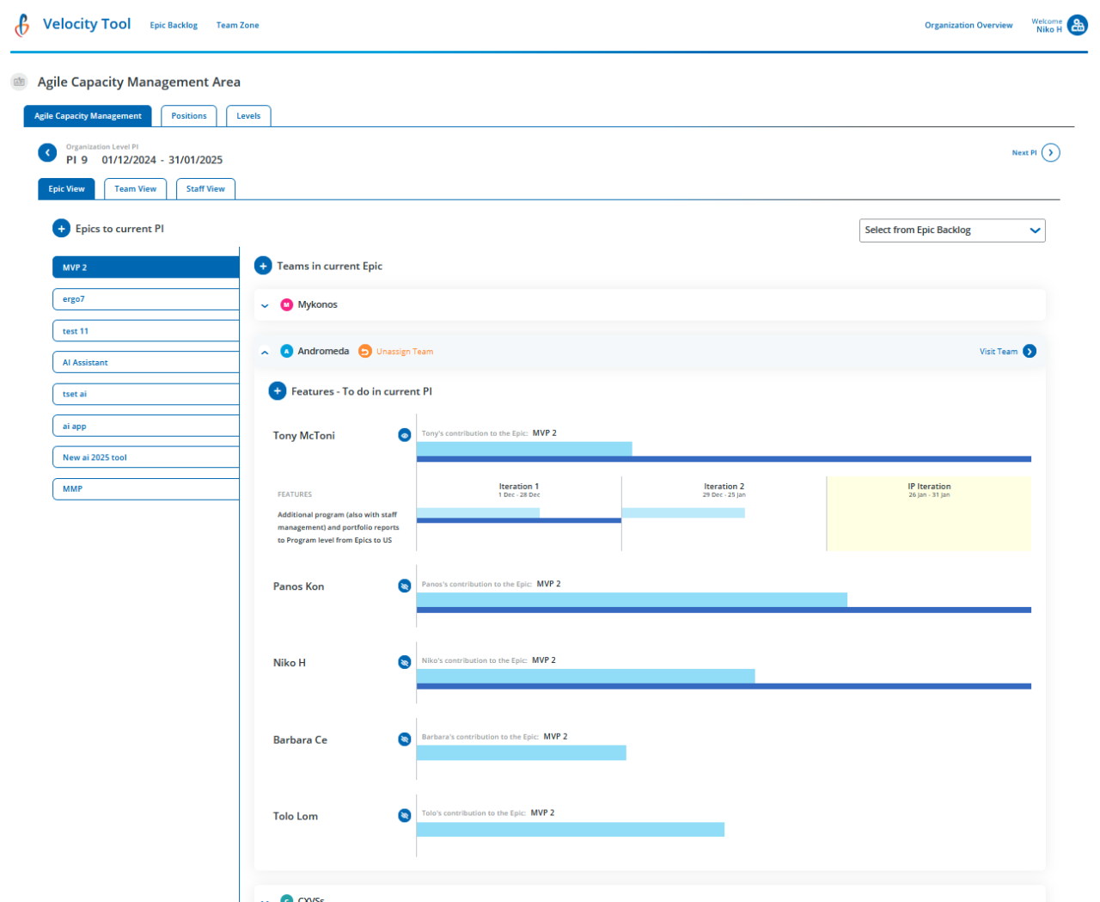Click the Unassign Team icon next to Andromeda

coord(365,351)
